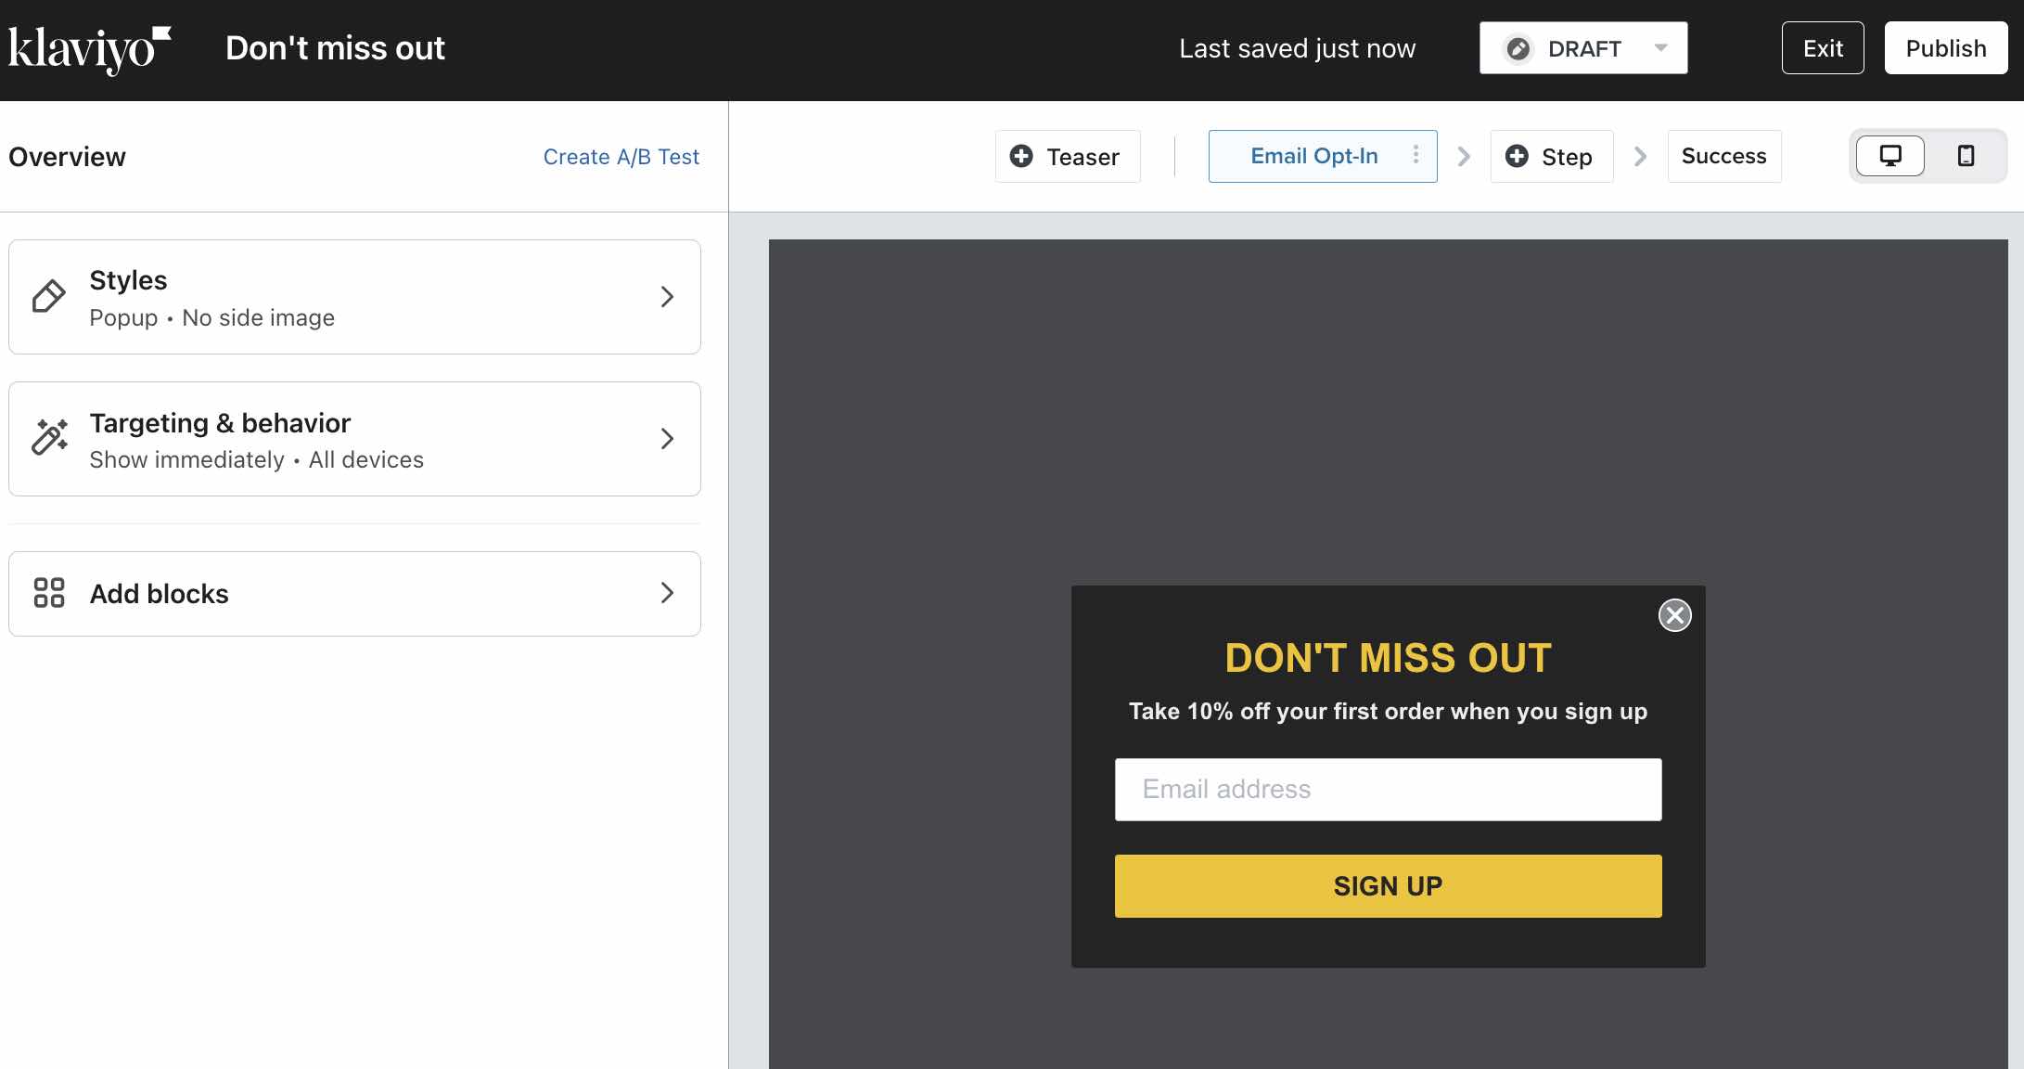This screenshot has width=2024, height=1069.
Task: Click the Klaviyo logo icon
Action: tap(90, 49)
